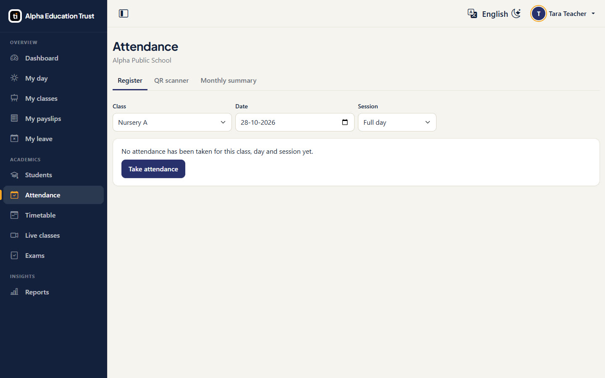This screenshot has height=378, width=605.
Task: Toggle dark mode moon icon
Action: (x=516, y=13)
